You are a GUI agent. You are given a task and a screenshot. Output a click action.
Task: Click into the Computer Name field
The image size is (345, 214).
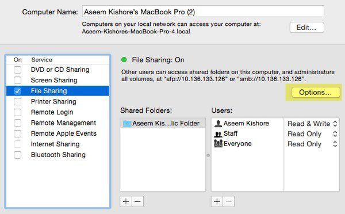[203, 12]
